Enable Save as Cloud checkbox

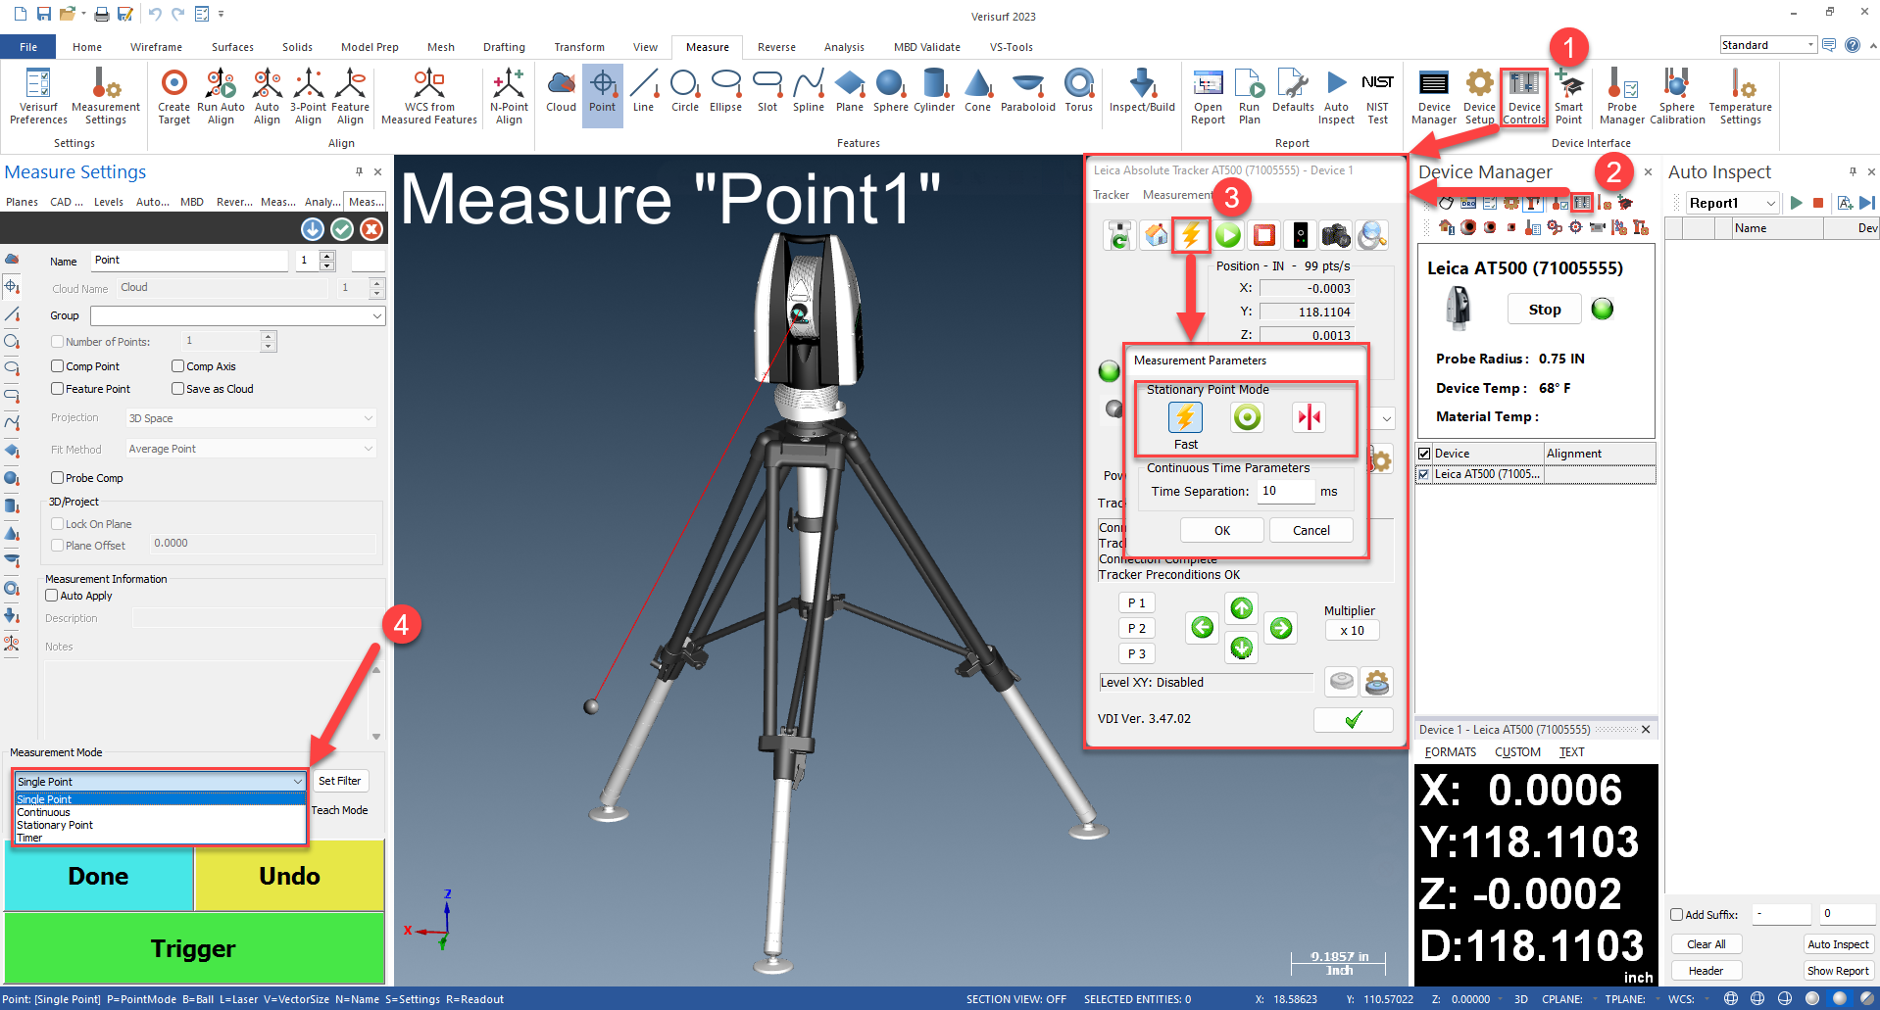click(177, 389)
